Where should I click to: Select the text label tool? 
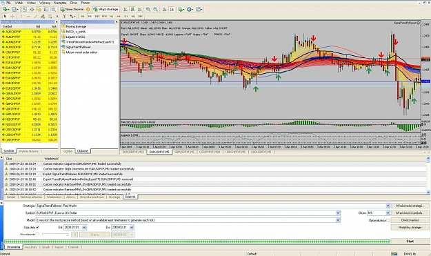[64, 17]
